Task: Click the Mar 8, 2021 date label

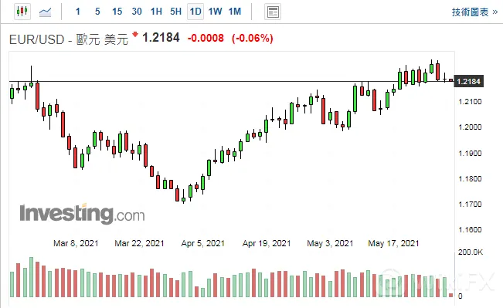Action: tap(76, 243)
